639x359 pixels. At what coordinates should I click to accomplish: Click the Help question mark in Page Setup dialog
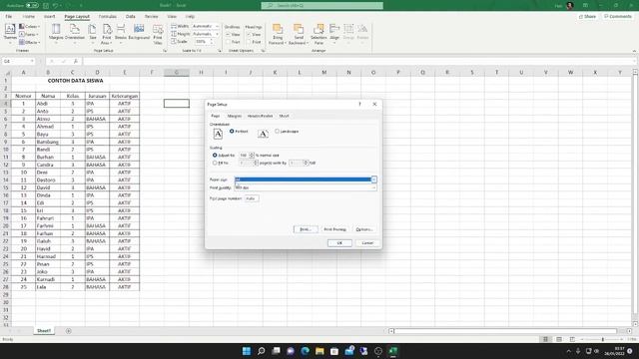pos(359,104)
